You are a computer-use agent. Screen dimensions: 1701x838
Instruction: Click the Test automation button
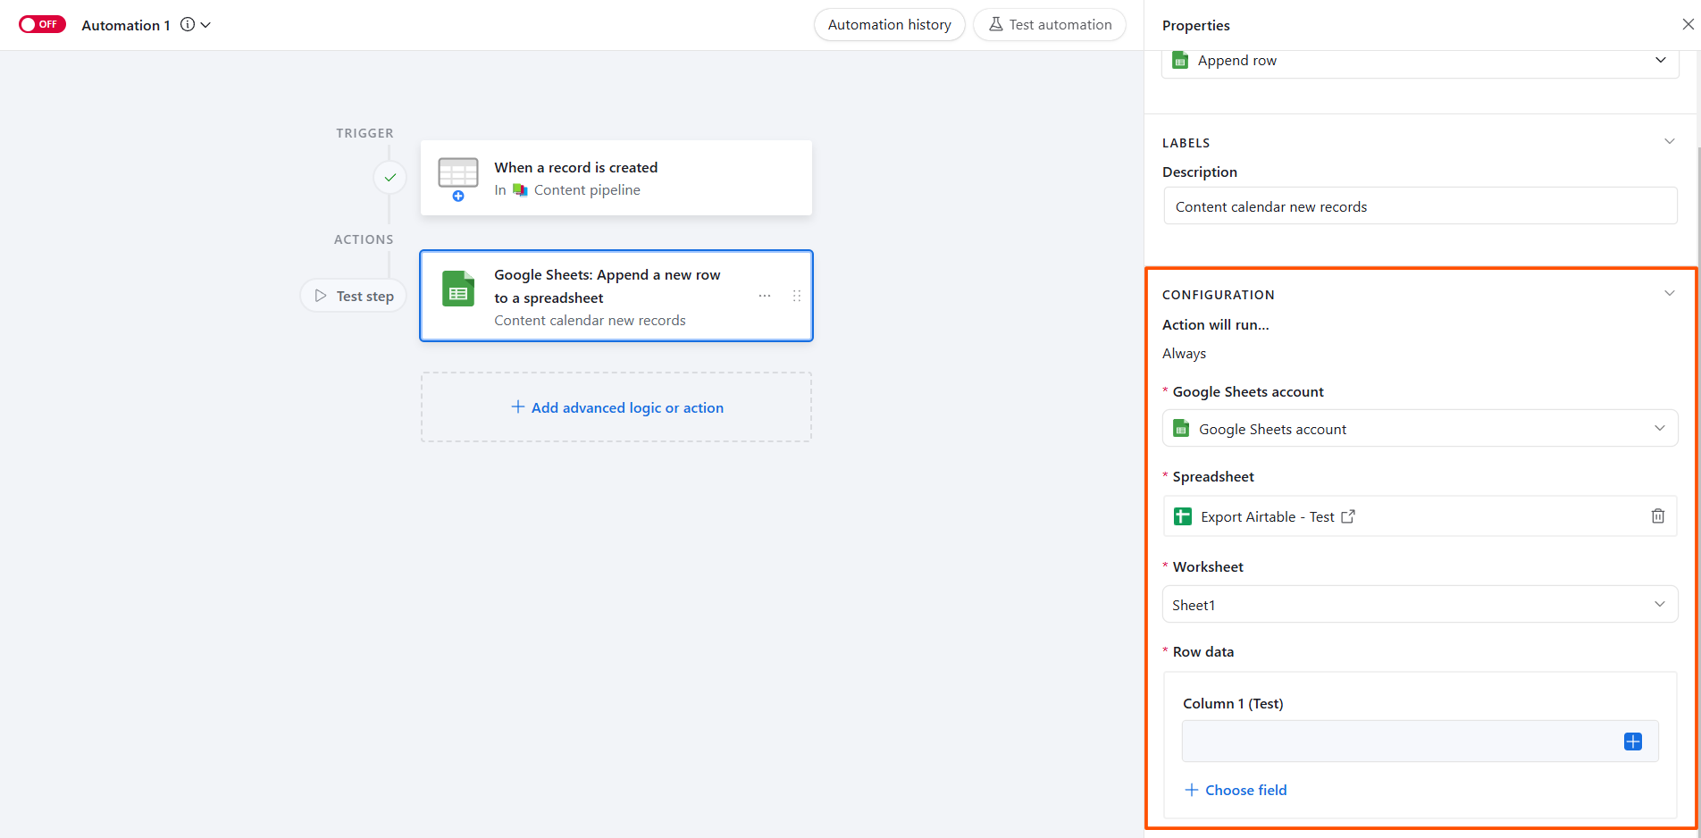click(x=1050, y=24)
